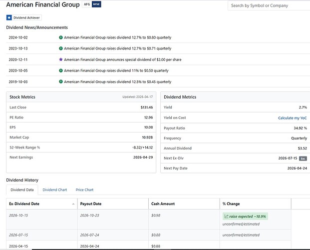
Task: Click the PE Ratio value 12.96
Action: tap(148, 117)
